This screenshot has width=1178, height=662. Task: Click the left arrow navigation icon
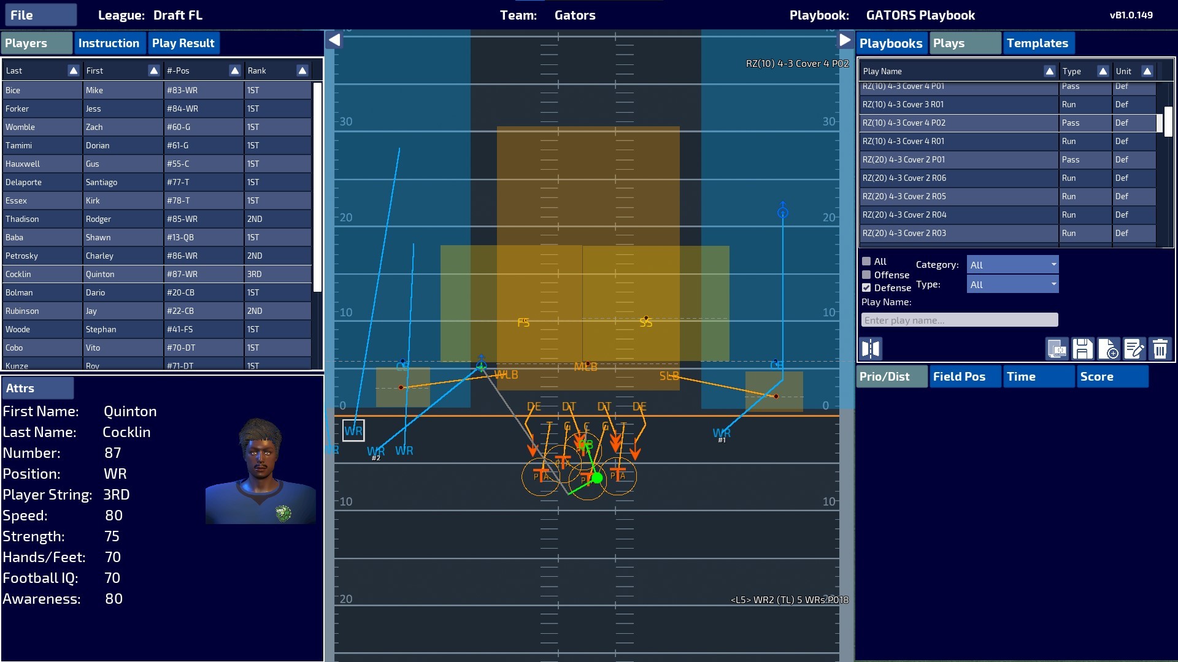point(335,40)
